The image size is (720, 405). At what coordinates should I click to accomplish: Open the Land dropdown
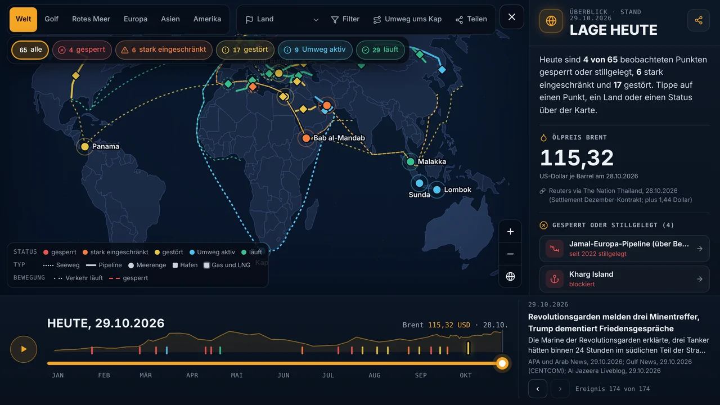coord(282,19)
